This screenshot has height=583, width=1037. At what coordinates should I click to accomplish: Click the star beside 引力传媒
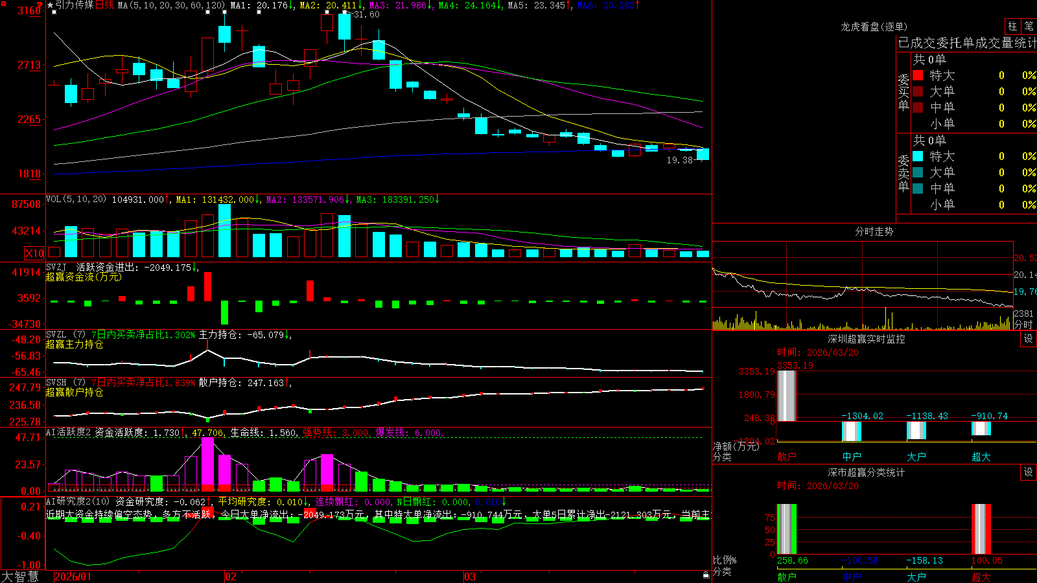click(51, 5)
